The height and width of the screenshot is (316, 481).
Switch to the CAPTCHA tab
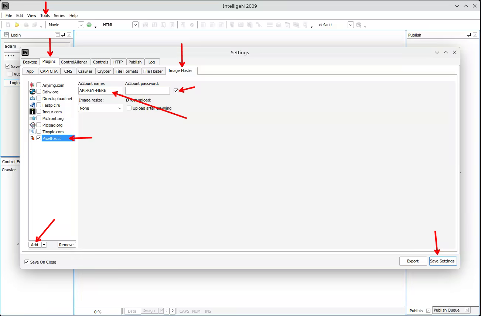pos(49,71)
